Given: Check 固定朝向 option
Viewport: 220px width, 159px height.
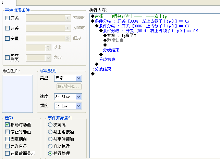Looking at the screenshot, I should [7, 139].
